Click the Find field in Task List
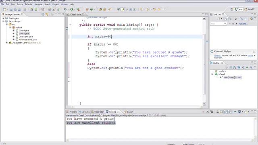258x145 pixels. 218,24
